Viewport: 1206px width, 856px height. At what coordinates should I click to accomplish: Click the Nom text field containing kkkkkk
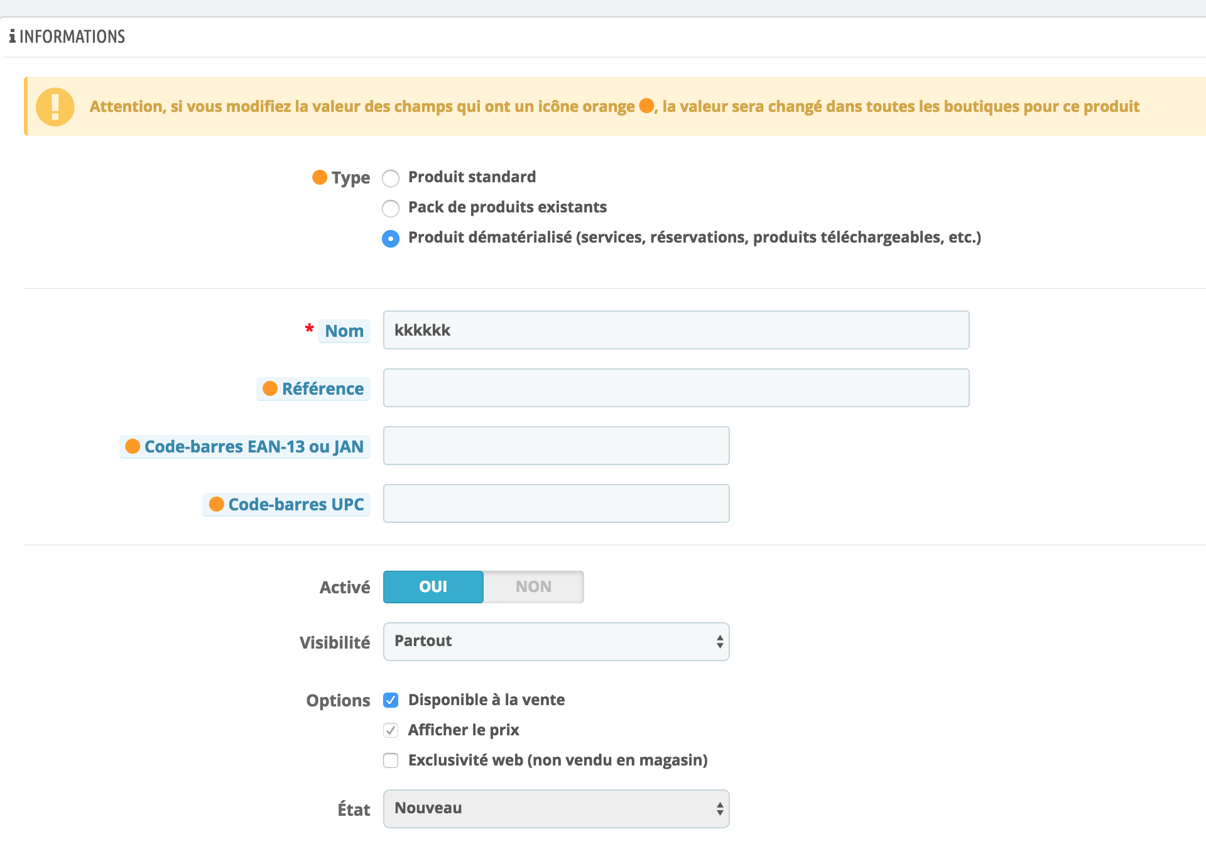click(x=676, y=330)
